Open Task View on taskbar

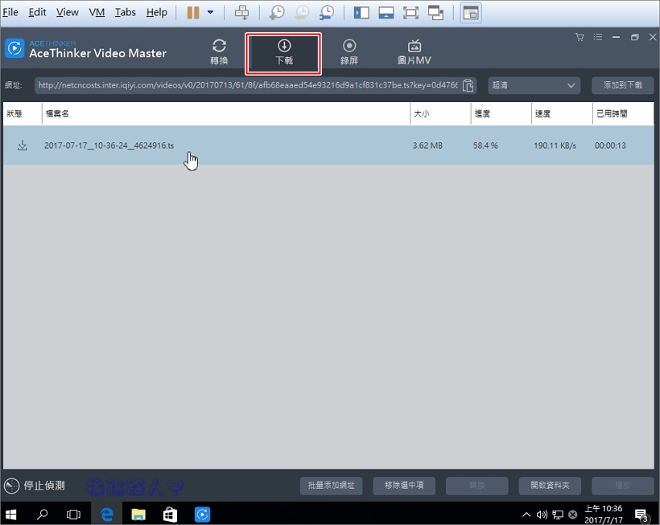73,514
